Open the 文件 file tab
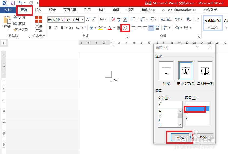The image size is (228, 154). [x=8, y=10]
